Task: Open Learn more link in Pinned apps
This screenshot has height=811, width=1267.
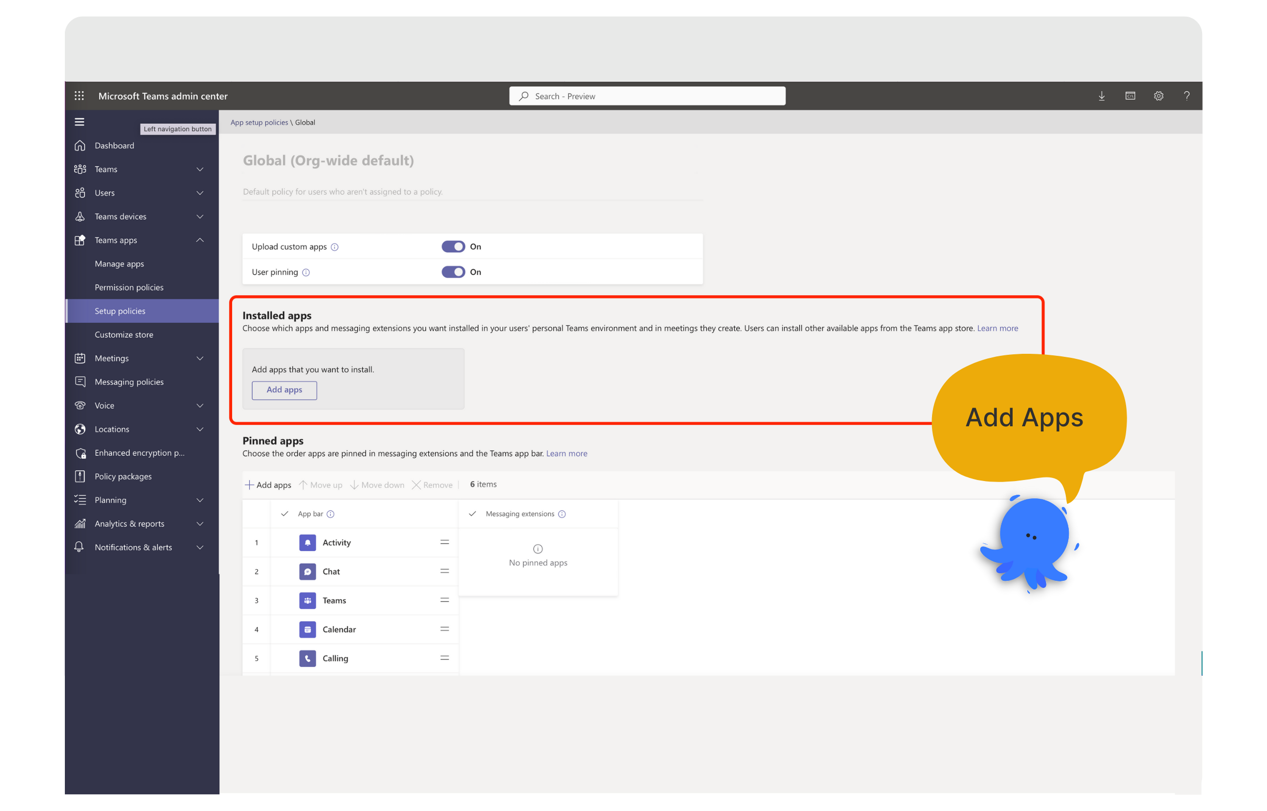Action: [567, 454]
